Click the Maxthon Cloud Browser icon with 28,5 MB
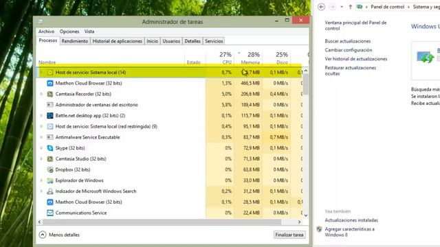 (50, 202)
